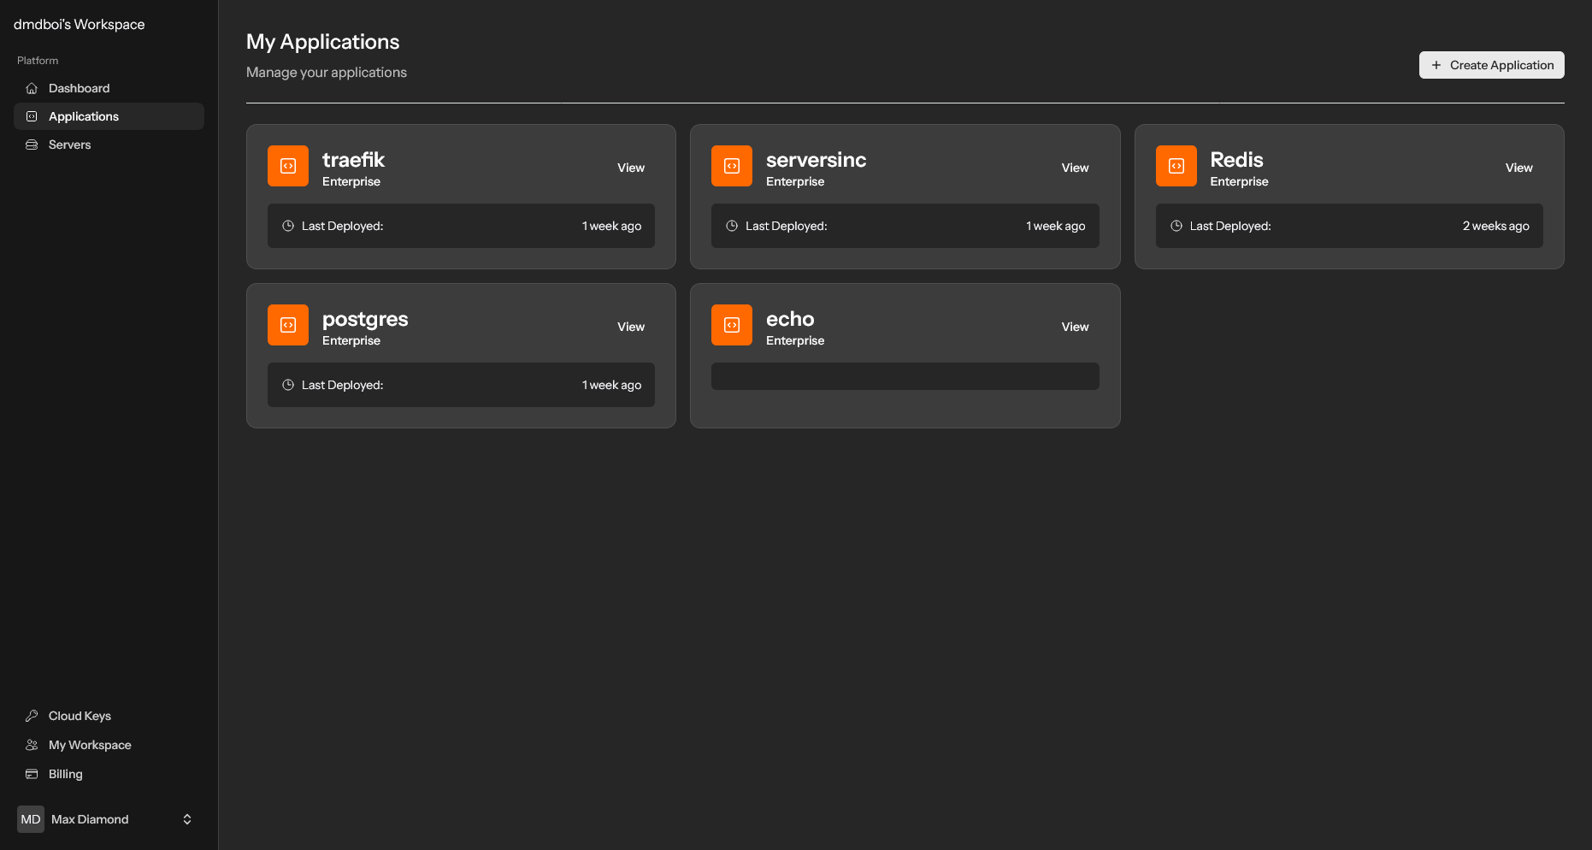1592x850 pixels.
Task: Click the My Applications heading
Action: coord(322,42)
